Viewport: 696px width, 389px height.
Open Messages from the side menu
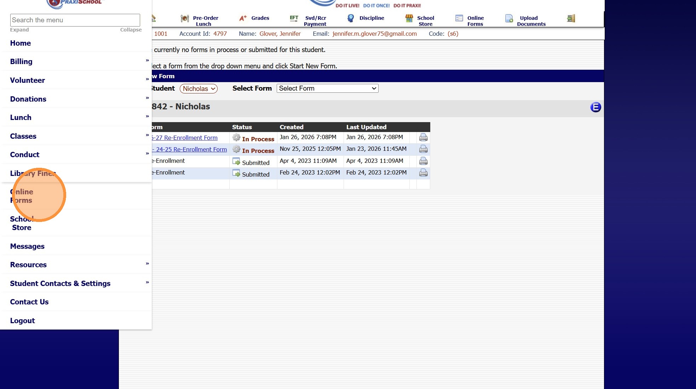tap(27, 246)
